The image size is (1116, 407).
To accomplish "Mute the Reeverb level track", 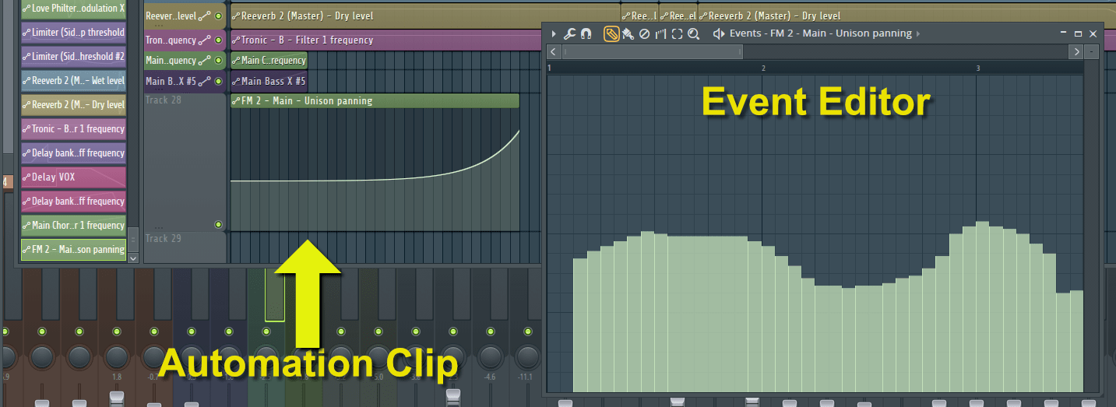I will pyautogui.click(x=218, y=16).
